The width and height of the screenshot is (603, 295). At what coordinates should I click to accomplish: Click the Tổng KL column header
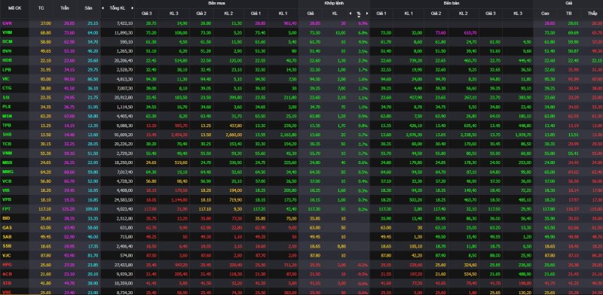point(118,8)
